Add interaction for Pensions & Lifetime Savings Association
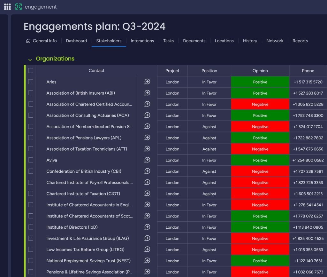 [147, 272]
